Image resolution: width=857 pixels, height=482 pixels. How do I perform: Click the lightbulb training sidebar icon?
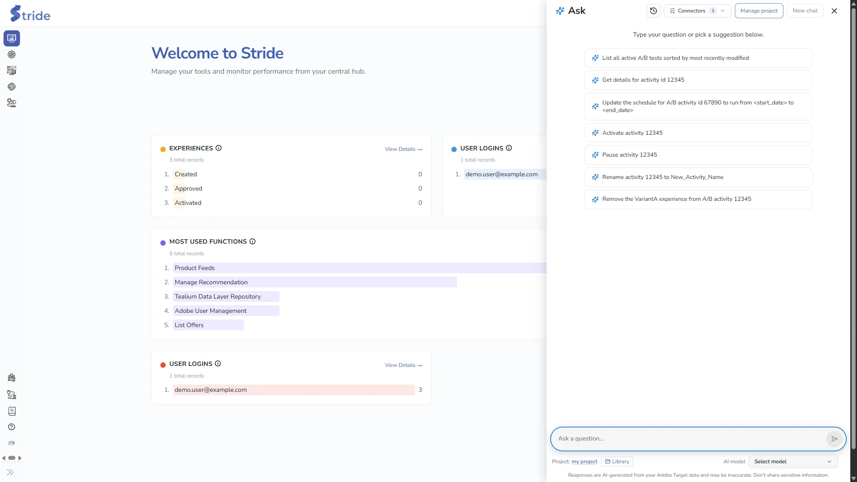(x=12, y=378)
